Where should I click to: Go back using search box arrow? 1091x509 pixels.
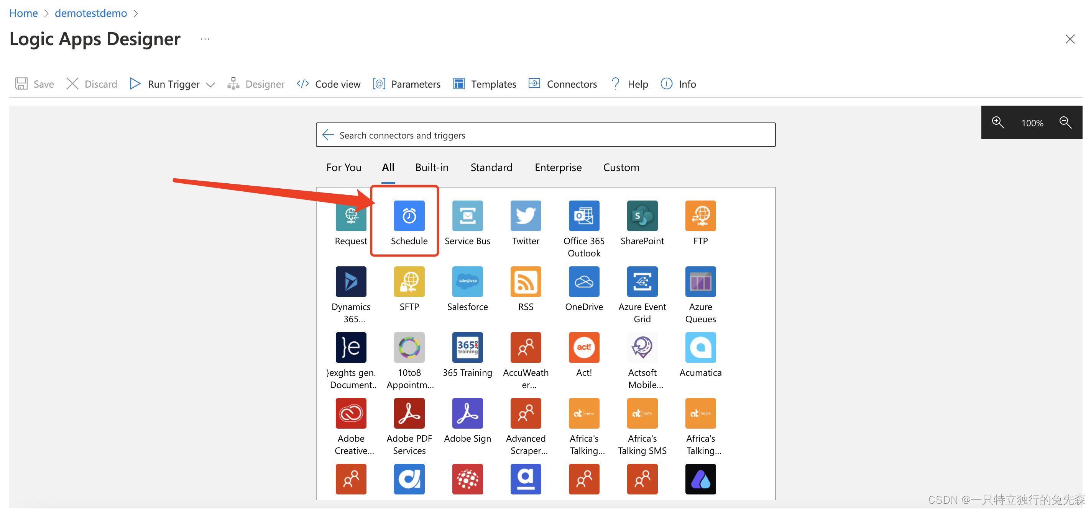click(x=328, y=135)
